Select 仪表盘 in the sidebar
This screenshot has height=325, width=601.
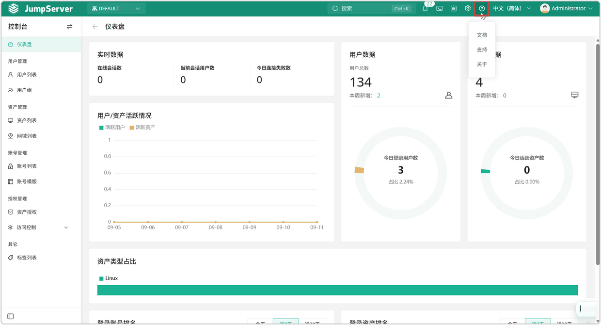click(x=41, y=44)
